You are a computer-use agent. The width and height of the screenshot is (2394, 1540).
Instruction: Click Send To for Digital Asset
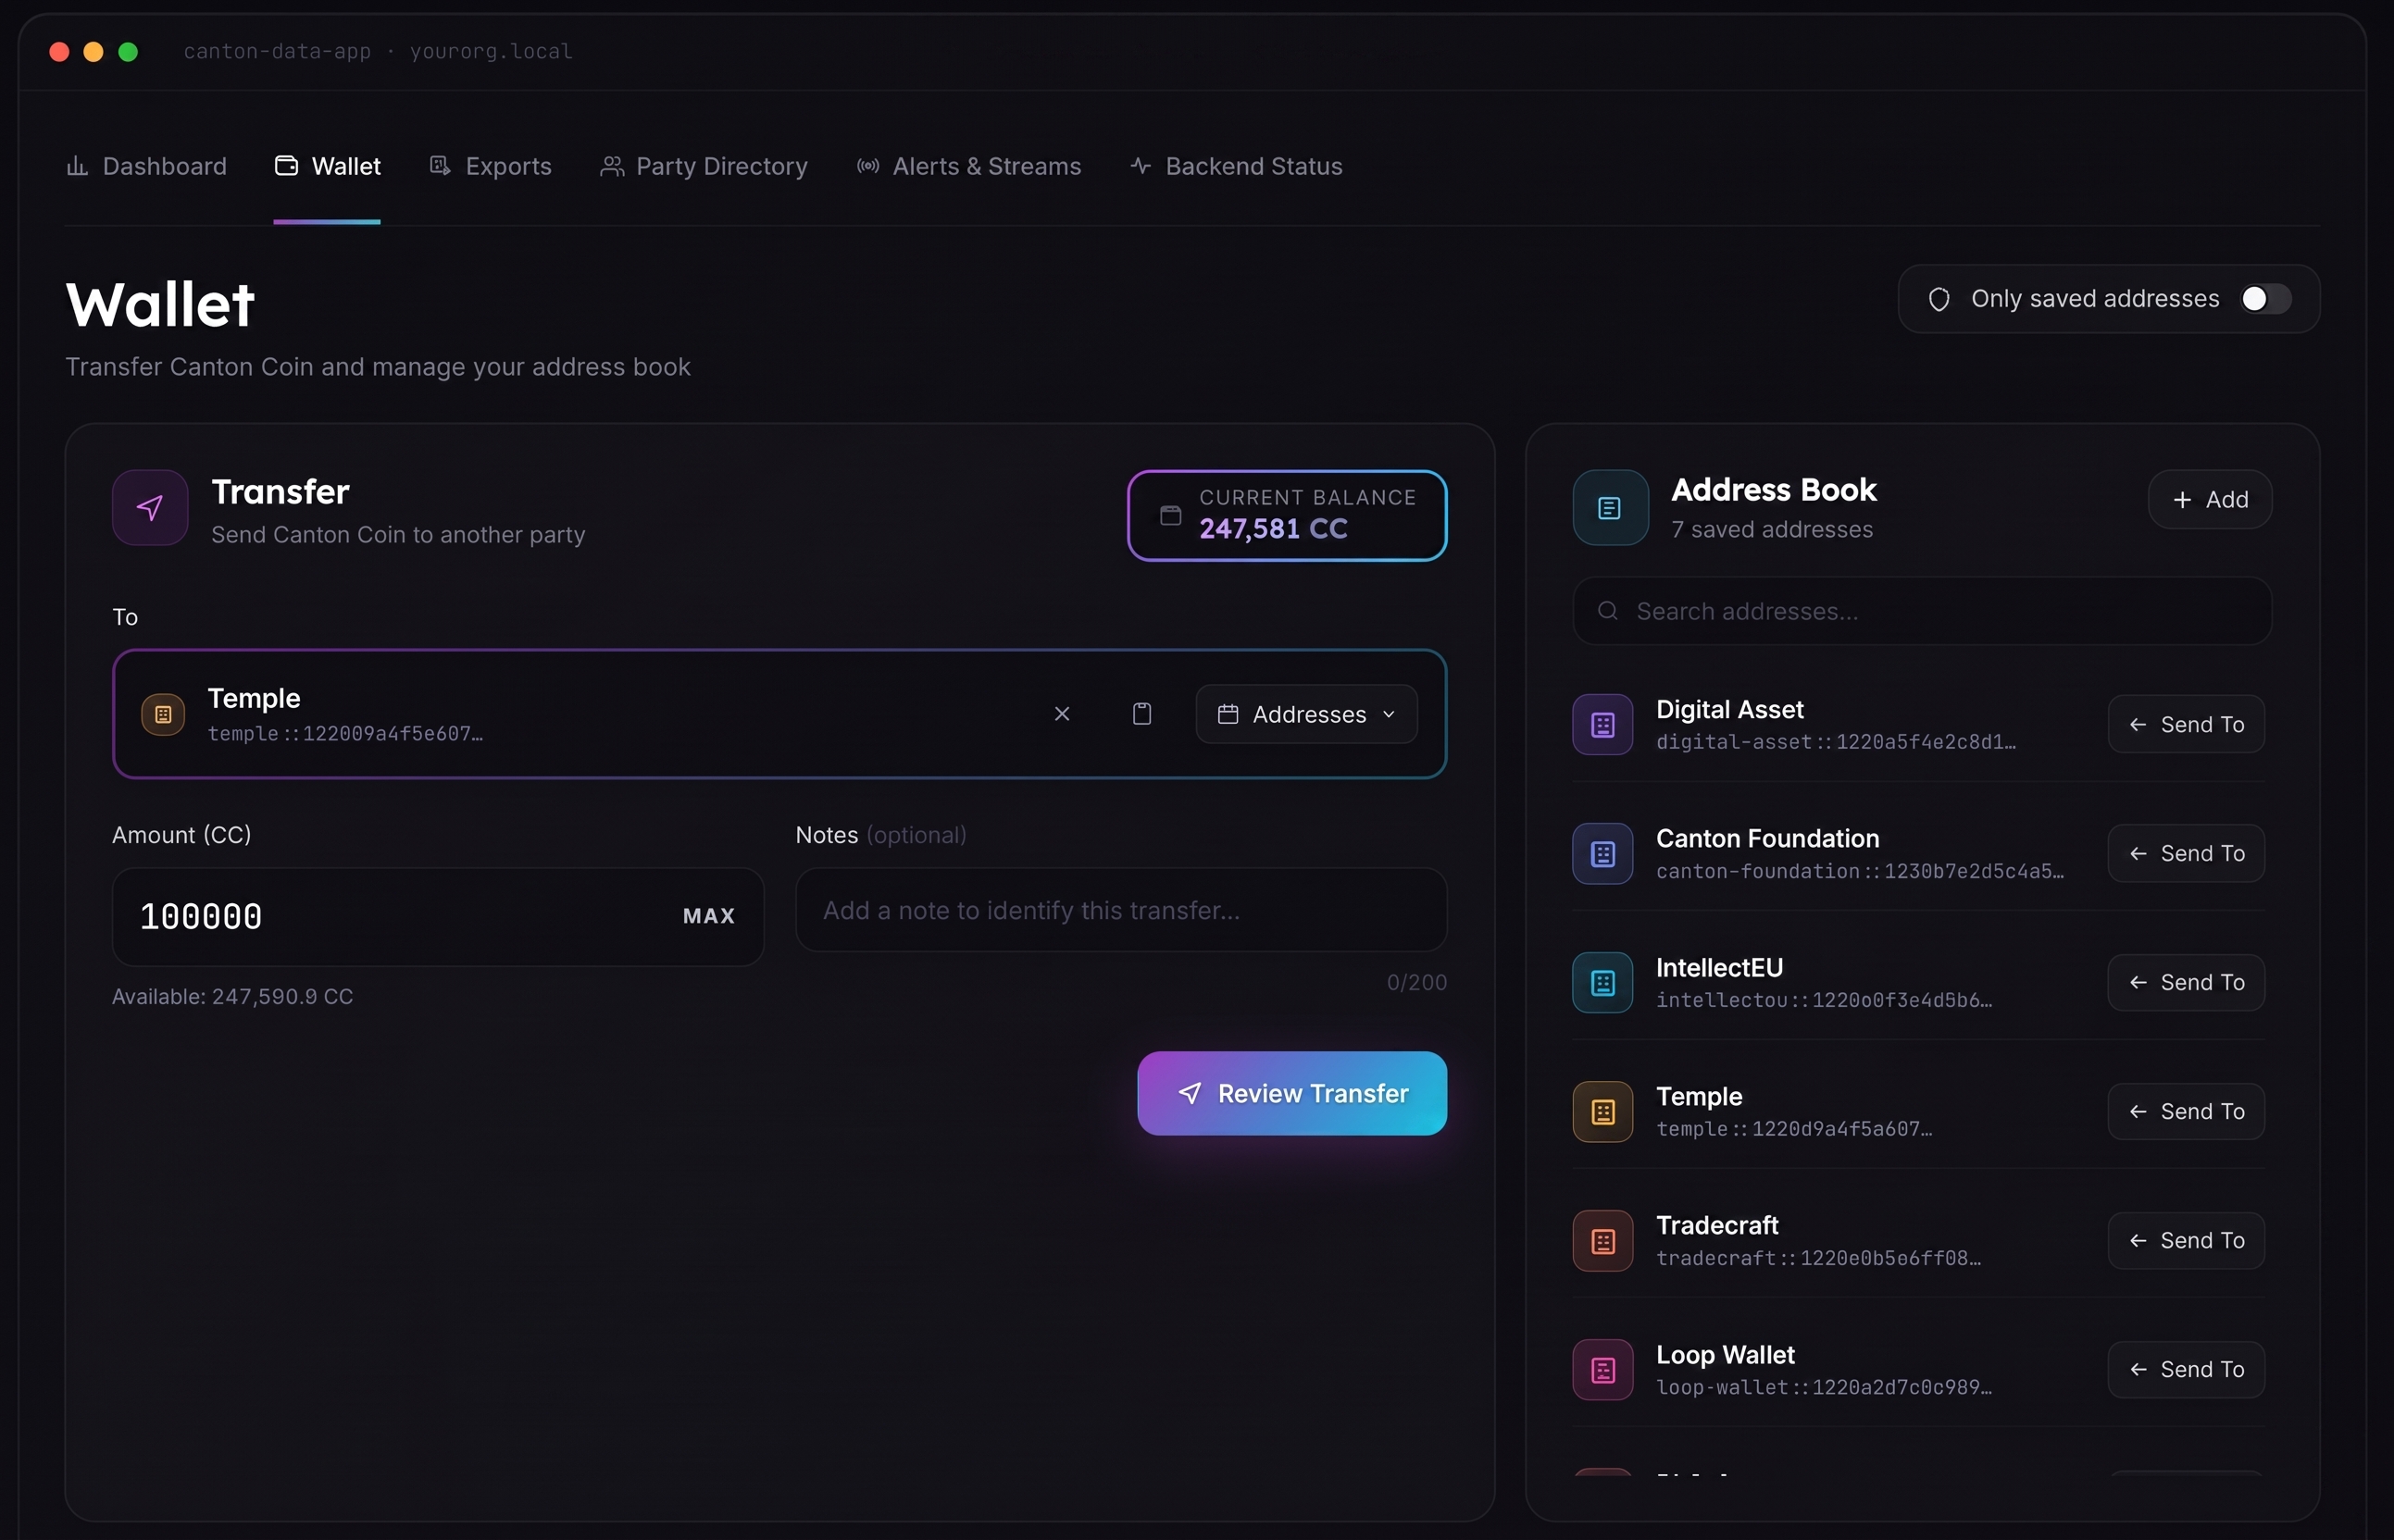tap(2186, 724)
